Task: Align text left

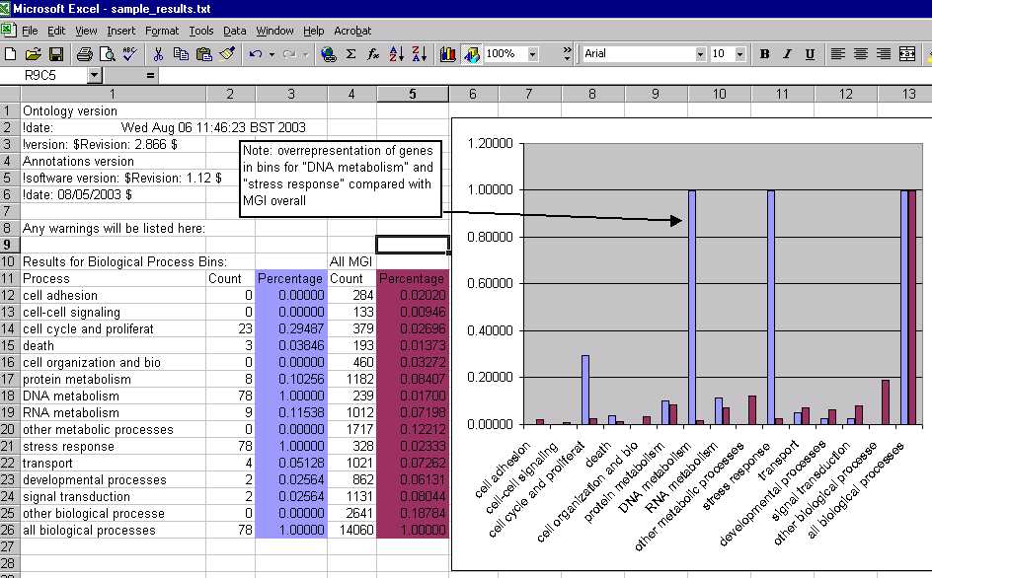Action: [837, 54]
